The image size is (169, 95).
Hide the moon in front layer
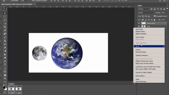pos(139,23)
